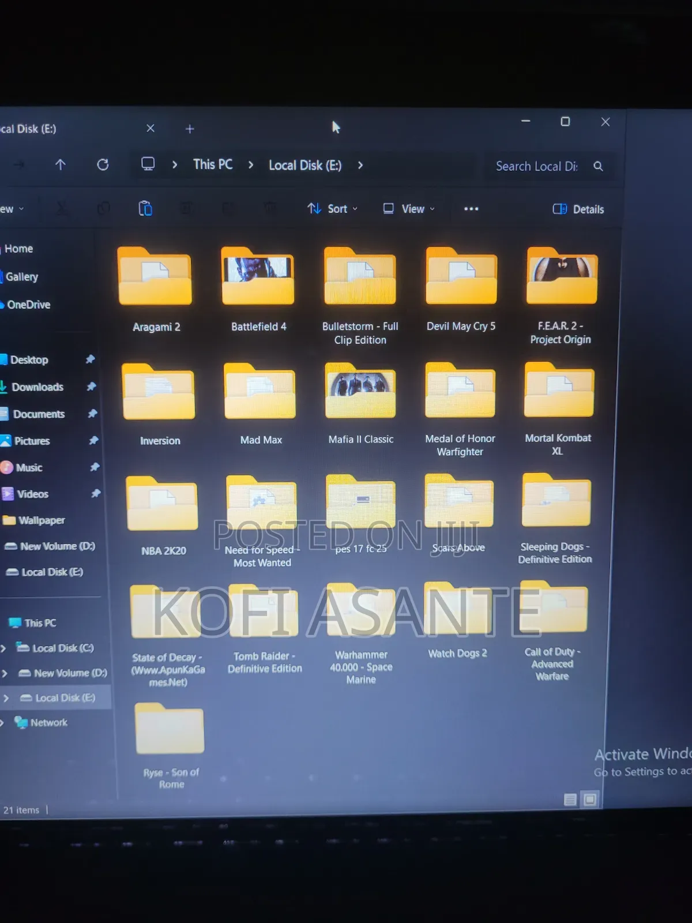The width and height of the screenshot is (692, 923).
Task: Toggle the Details pane
Action: click(578, 209)
